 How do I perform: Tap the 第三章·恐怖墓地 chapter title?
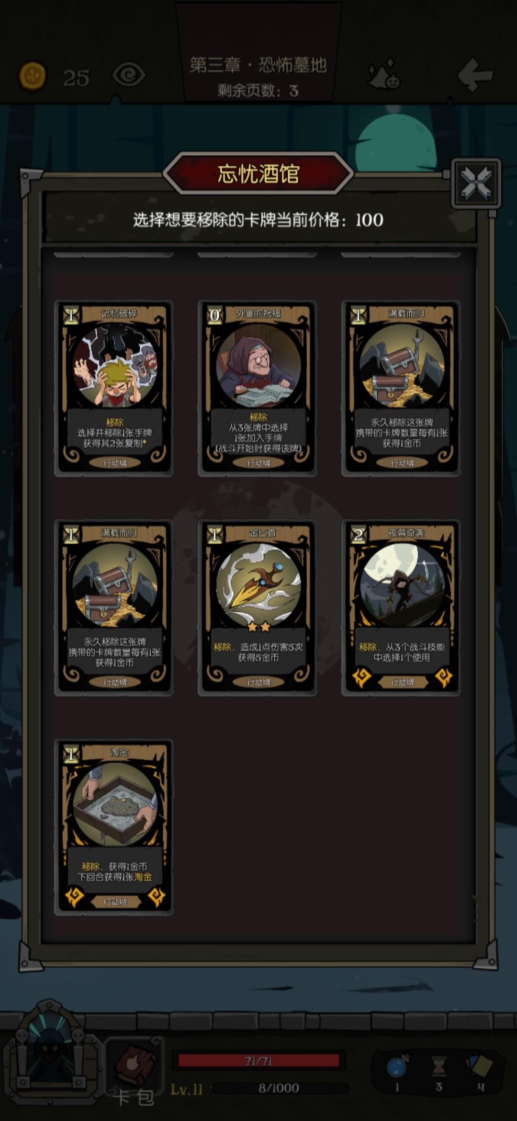(x=258, y=65)
